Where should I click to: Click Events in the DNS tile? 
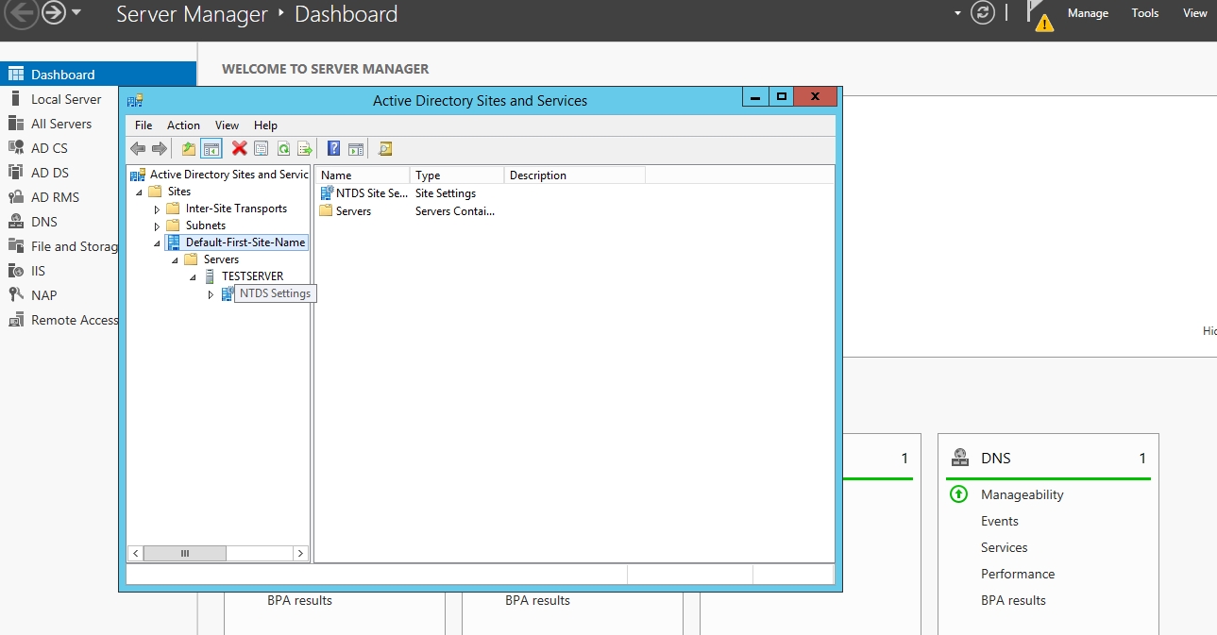point(1000,521)
